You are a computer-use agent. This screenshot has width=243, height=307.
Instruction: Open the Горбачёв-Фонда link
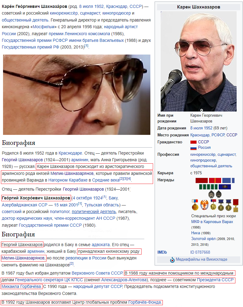click(x=145, y=302)
